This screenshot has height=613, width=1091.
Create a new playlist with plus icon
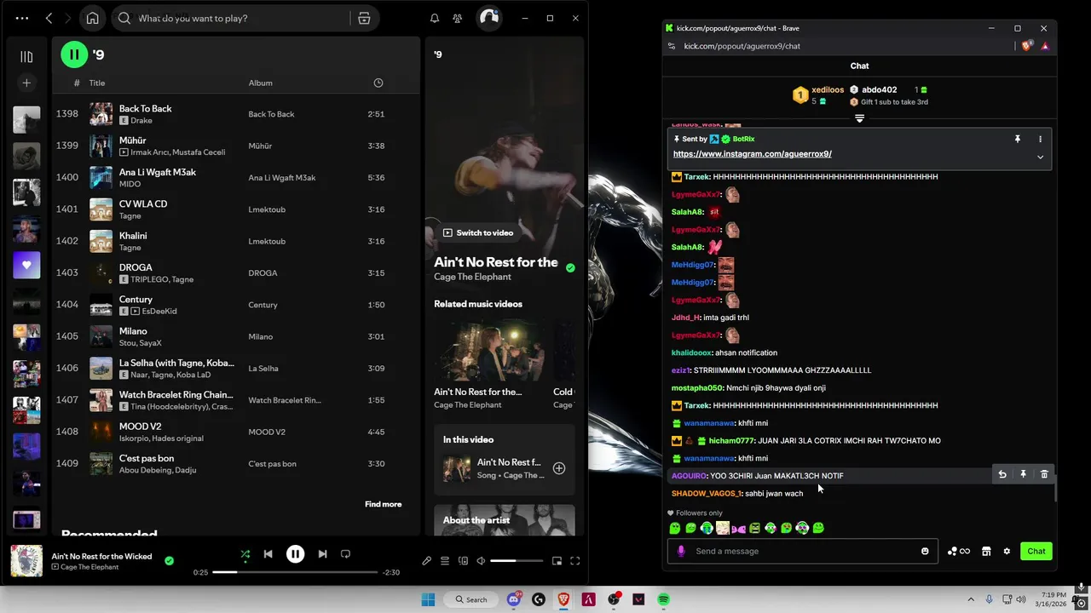click(x=26, y=83)
